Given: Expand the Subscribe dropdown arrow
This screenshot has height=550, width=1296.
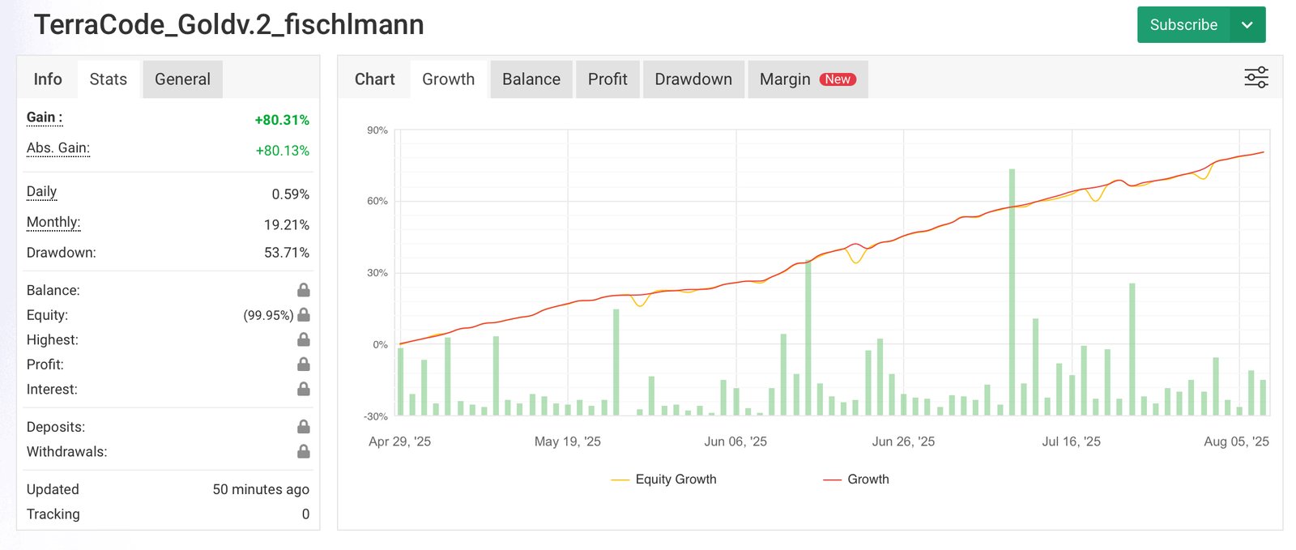Looking at the screenshot, I should tap(1247, 25).
